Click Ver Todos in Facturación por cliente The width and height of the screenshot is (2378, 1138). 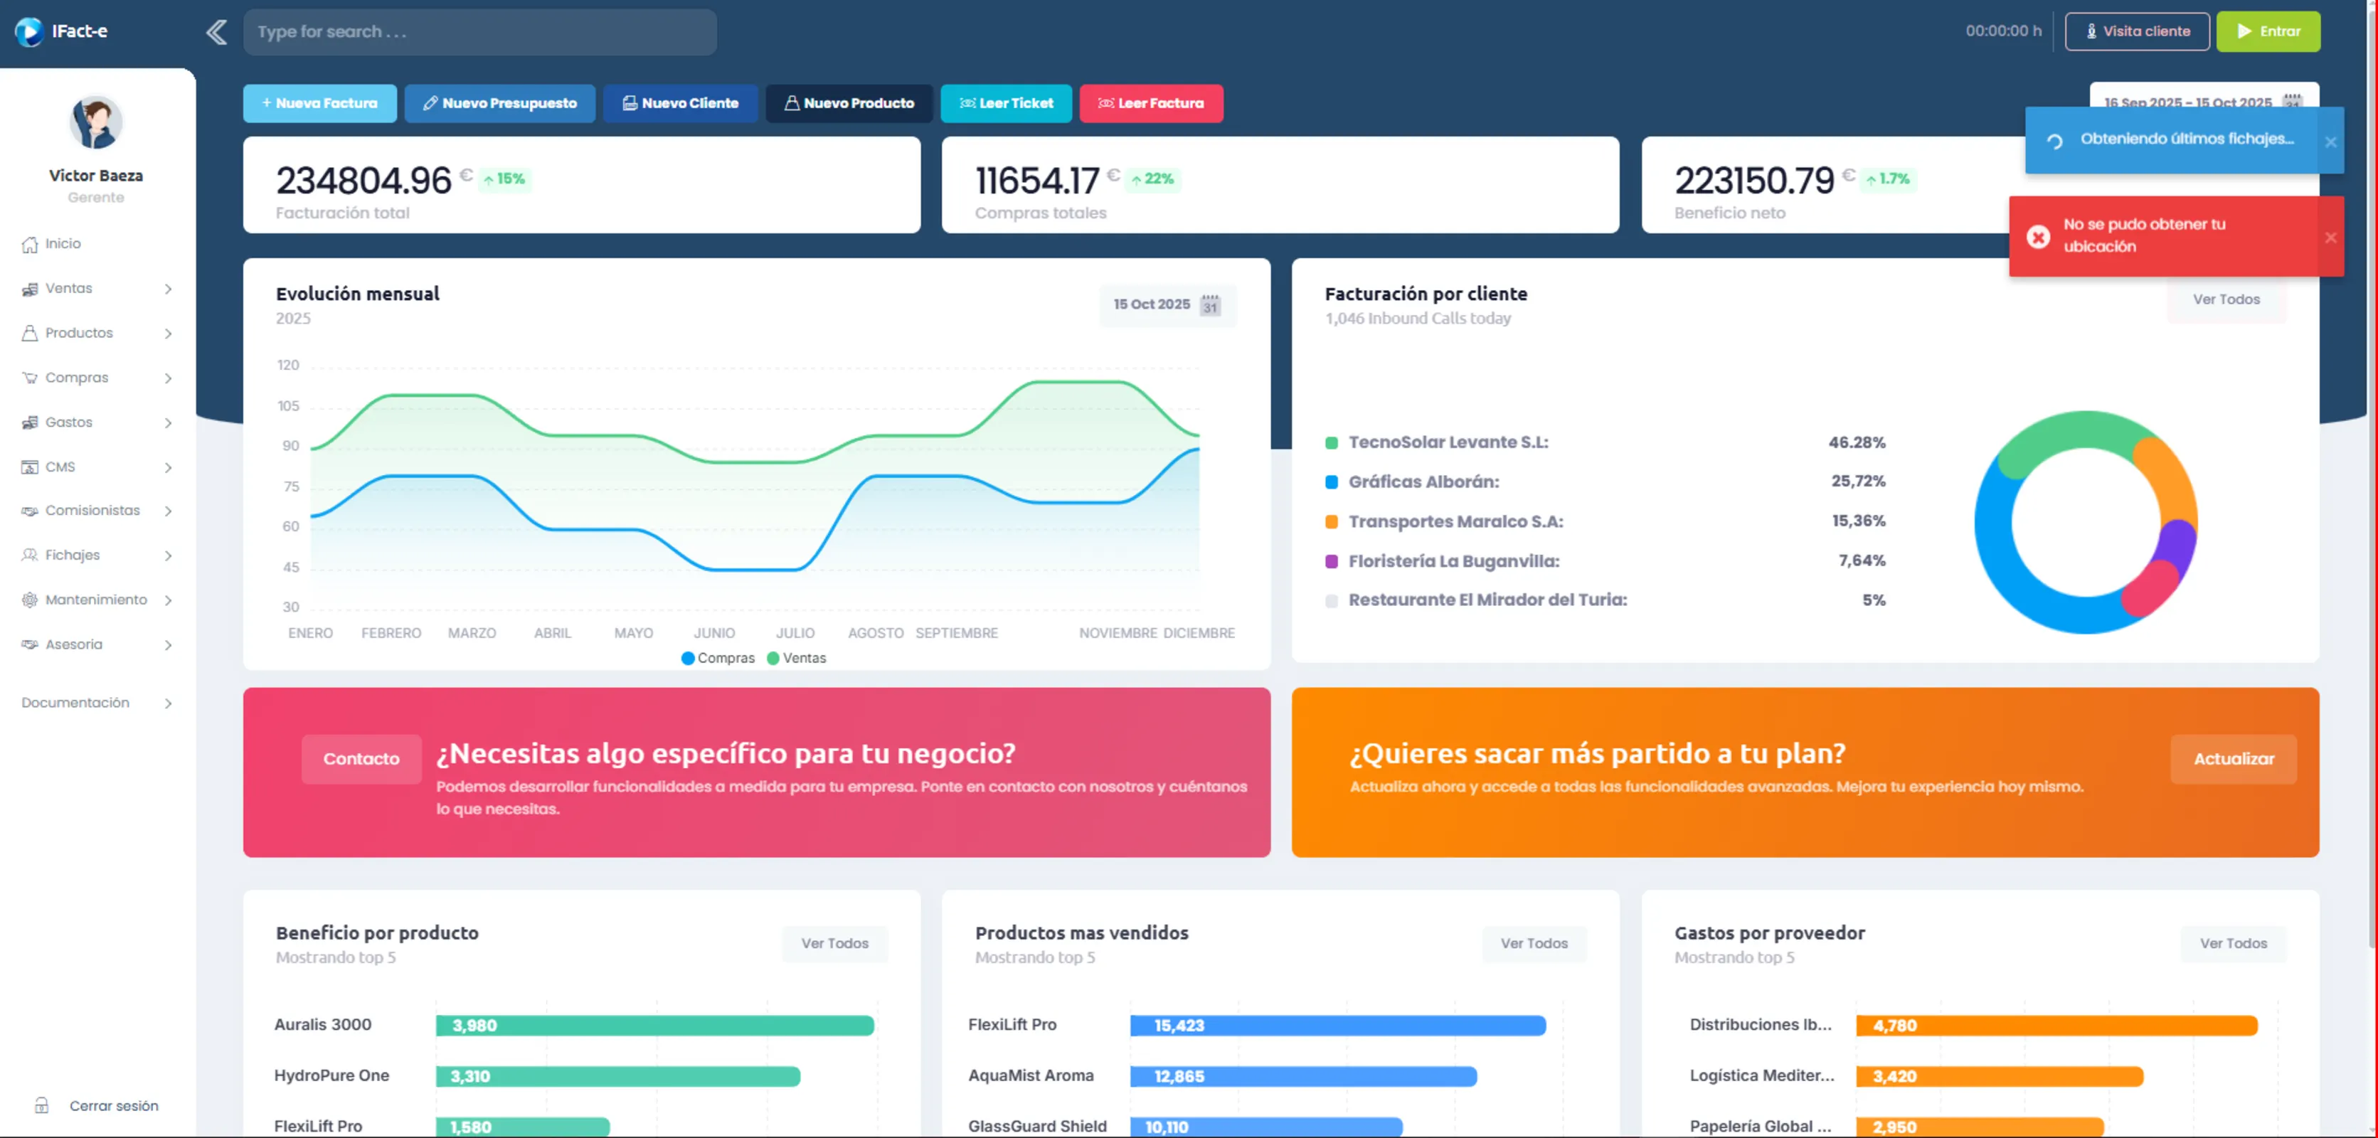point(2226,300)
